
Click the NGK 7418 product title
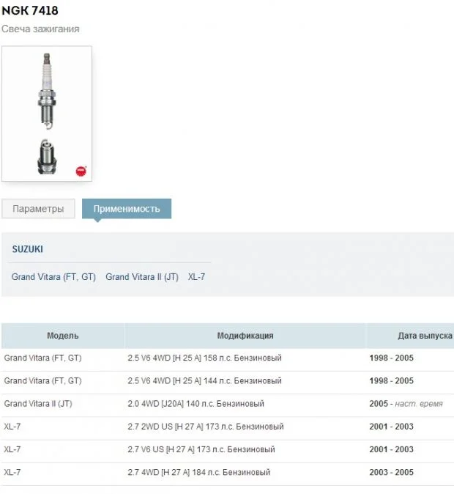[x=30, y=10]
